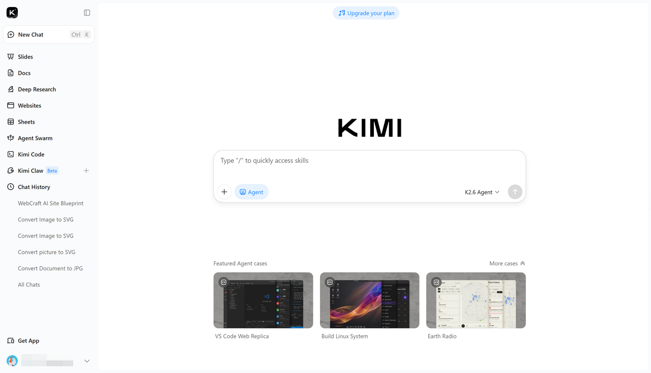Click the Slides presentation icon
Image resolution: width=651 pixels, height=373 pixels.
coord(11,56)
